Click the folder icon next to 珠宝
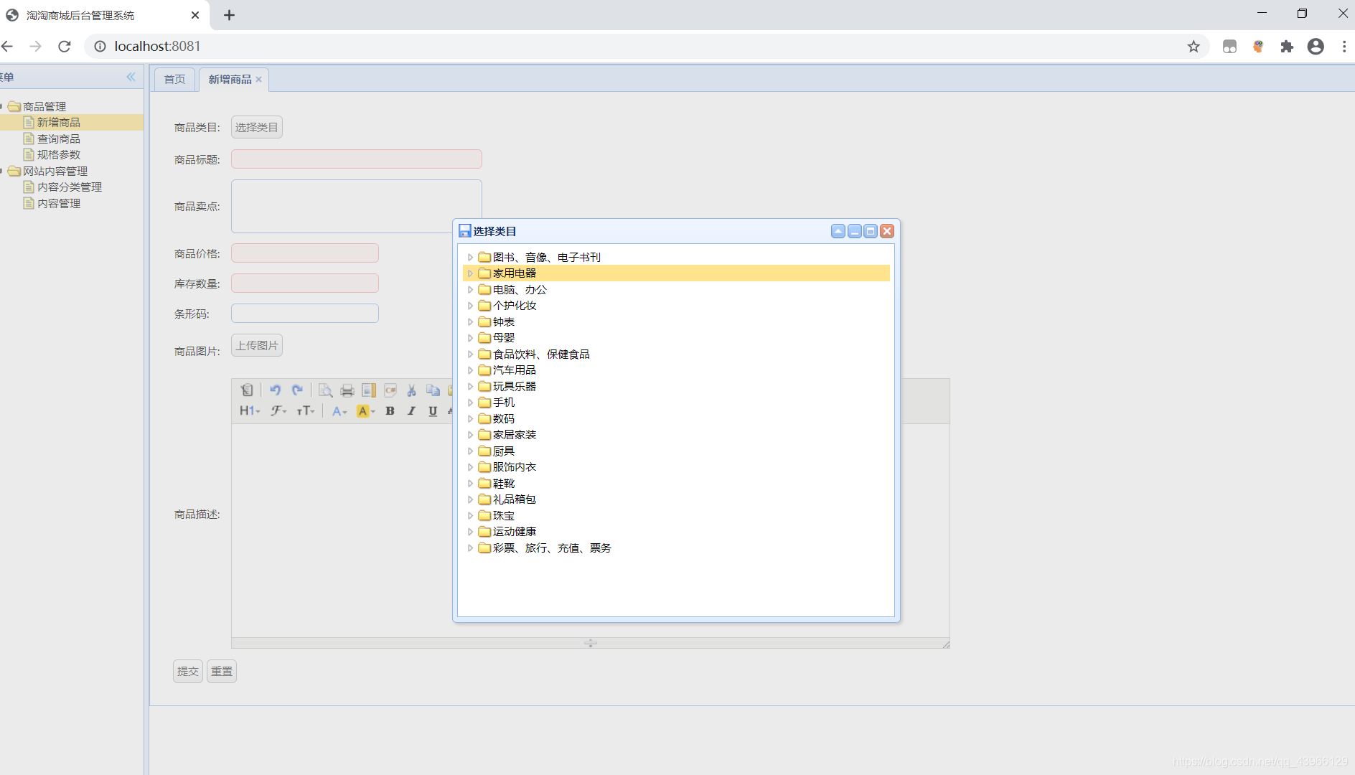This screenshot has height=775, width=1355. (x=484, y=516)
